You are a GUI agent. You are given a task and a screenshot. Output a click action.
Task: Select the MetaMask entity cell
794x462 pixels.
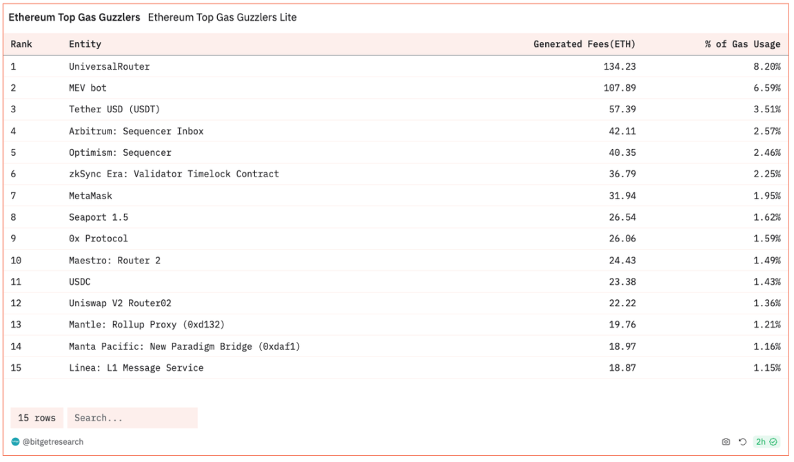click(x=90, y=196)
